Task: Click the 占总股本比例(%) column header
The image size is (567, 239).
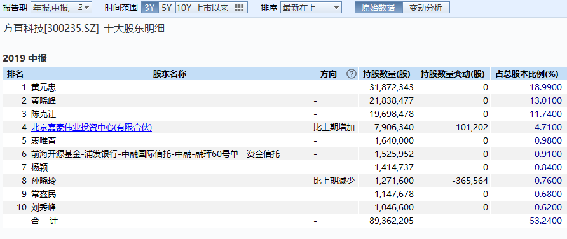Action: click(x=527, y=74)
